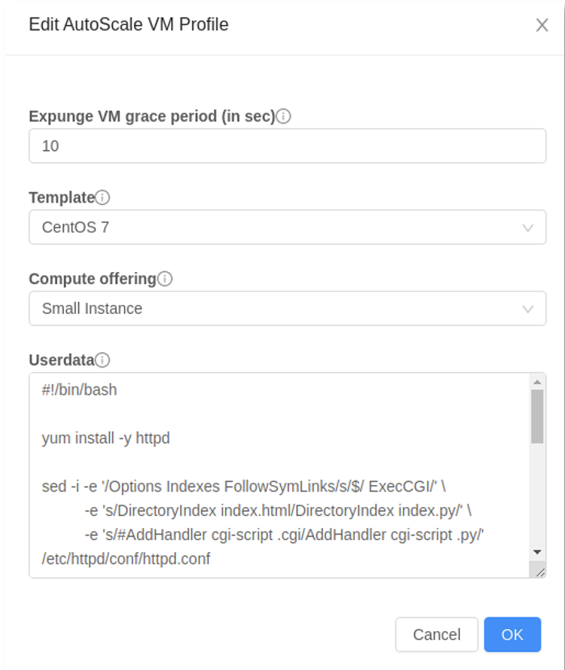The width and height of the screenshot is (565, 670).
Task: Place cursor on the #!/bin/bash line
Action: [79, 390]
